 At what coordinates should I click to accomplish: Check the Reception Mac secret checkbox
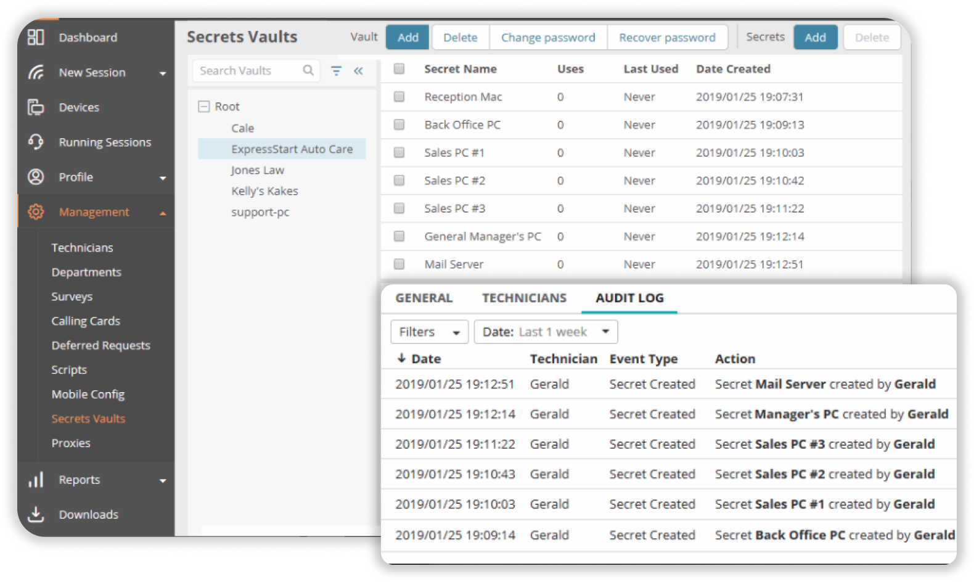point(399,97)
